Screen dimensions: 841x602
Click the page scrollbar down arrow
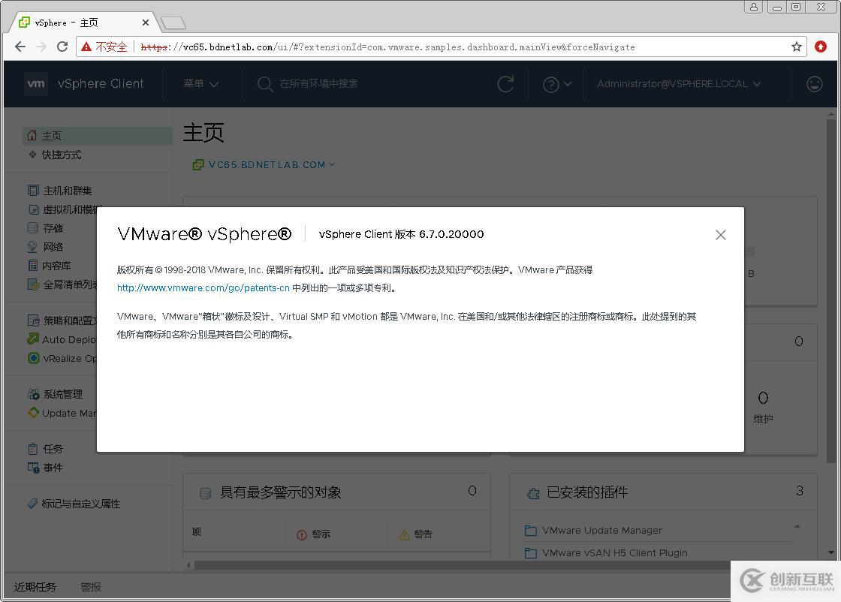tap(830, 552)
